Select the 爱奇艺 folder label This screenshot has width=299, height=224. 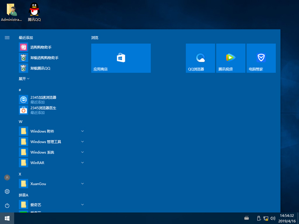point(36,205)
